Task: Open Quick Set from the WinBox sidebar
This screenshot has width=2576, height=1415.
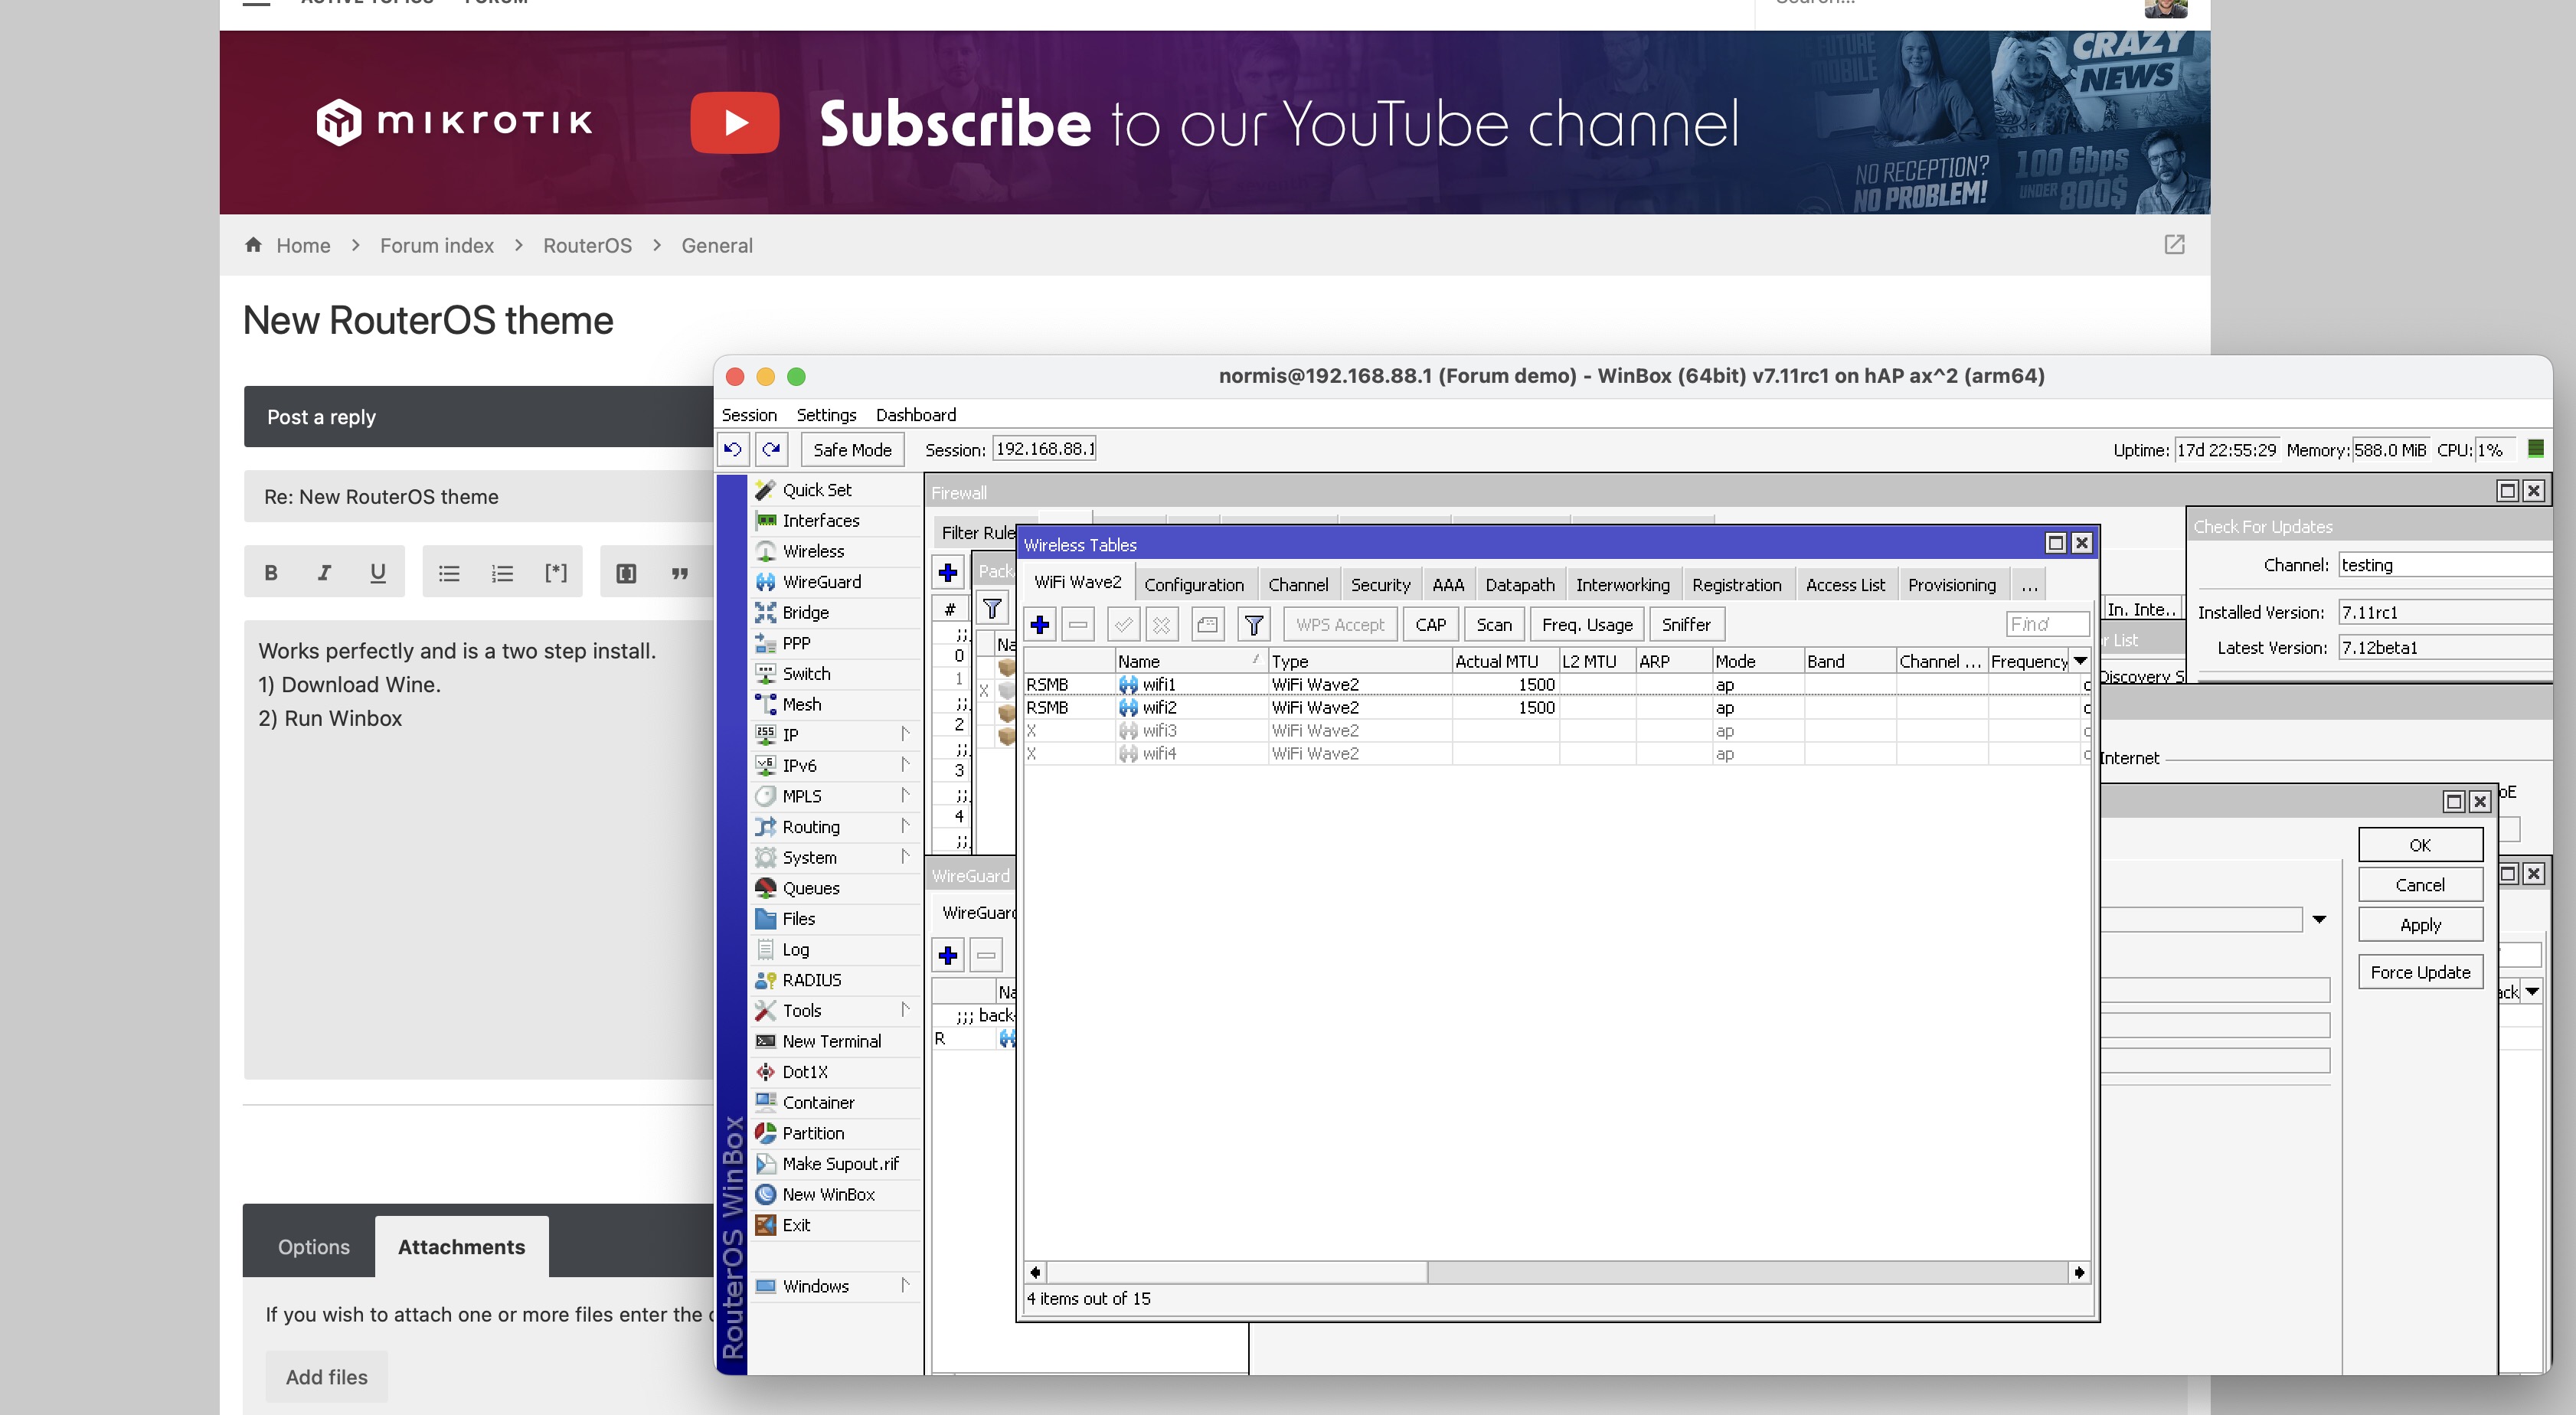Action: coord(817,490)
